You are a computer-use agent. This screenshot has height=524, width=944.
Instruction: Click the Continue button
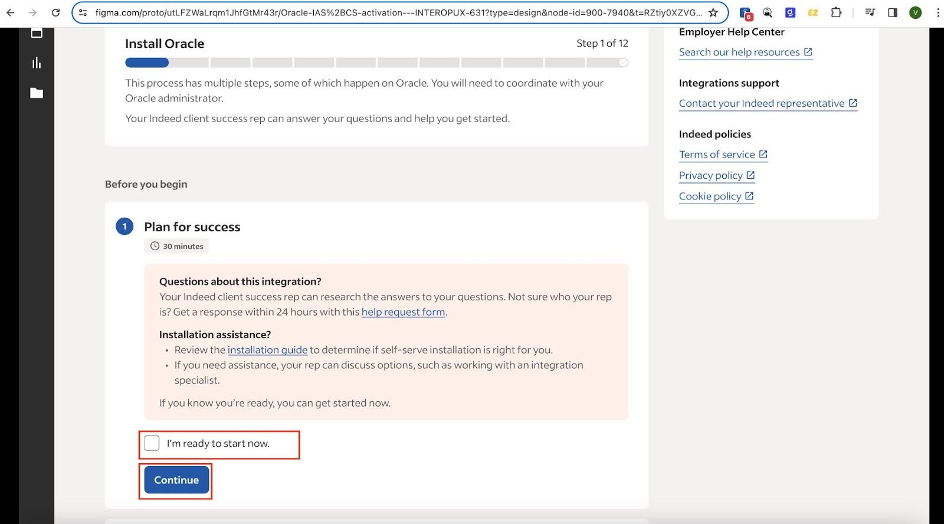pos(176,480)
